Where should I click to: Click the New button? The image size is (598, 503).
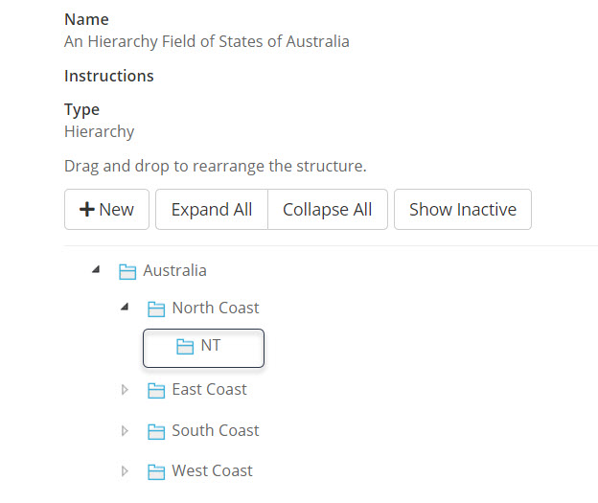[x=106, y=210]
